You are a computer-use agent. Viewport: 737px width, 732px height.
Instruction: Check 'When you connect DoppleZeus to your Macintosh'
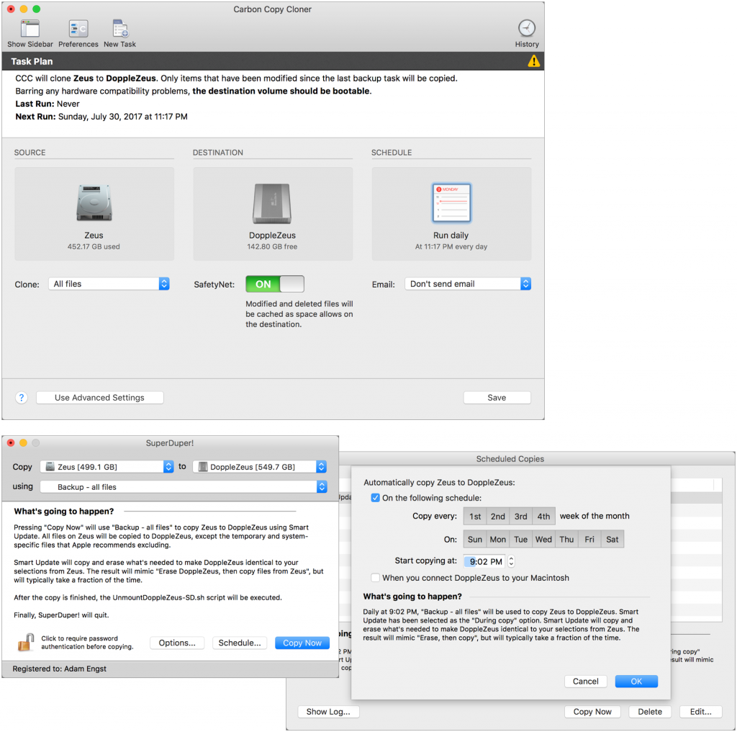[375, 578]
